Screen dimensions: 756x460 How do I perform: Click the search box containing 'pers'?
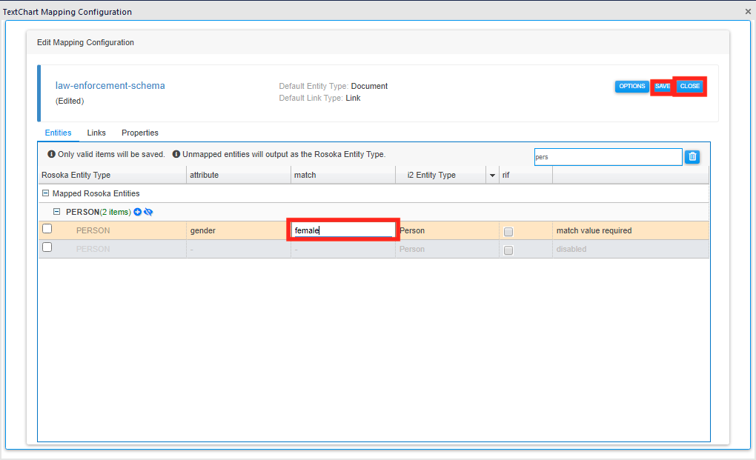coord(608,156)
